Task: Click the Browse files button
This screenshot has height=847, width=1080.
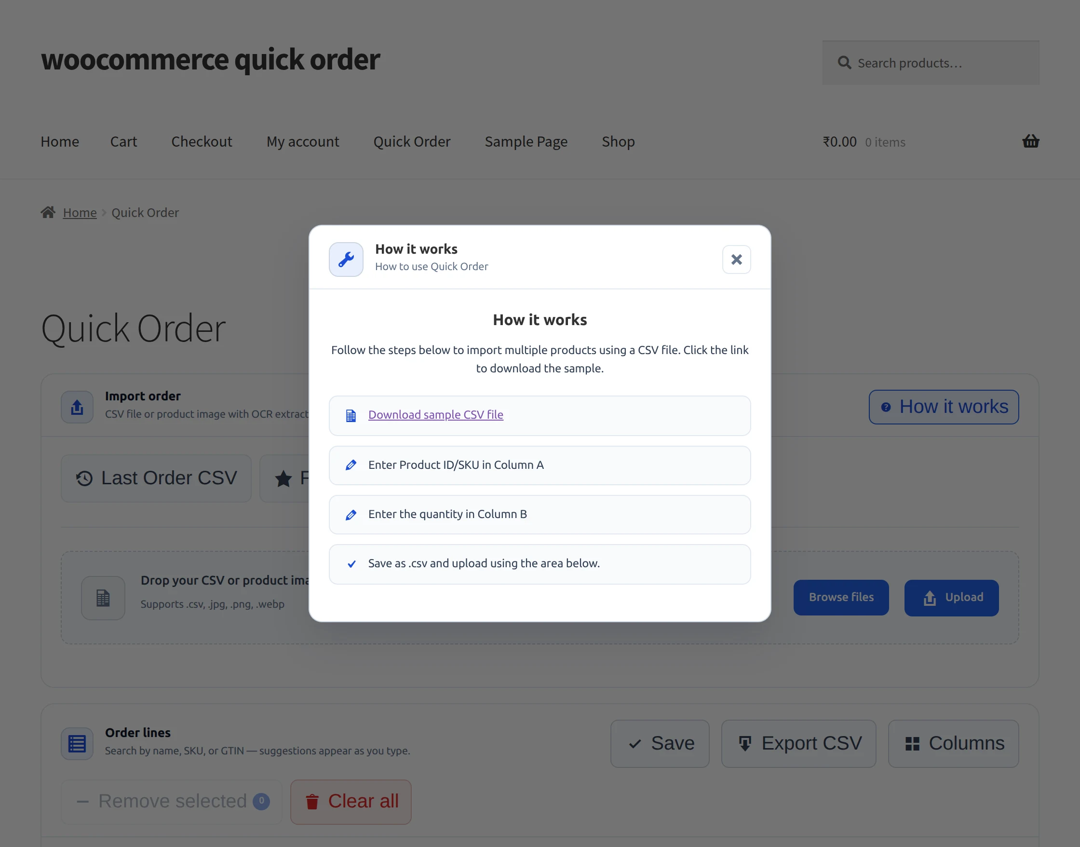Action: click(x=841, y=598)
